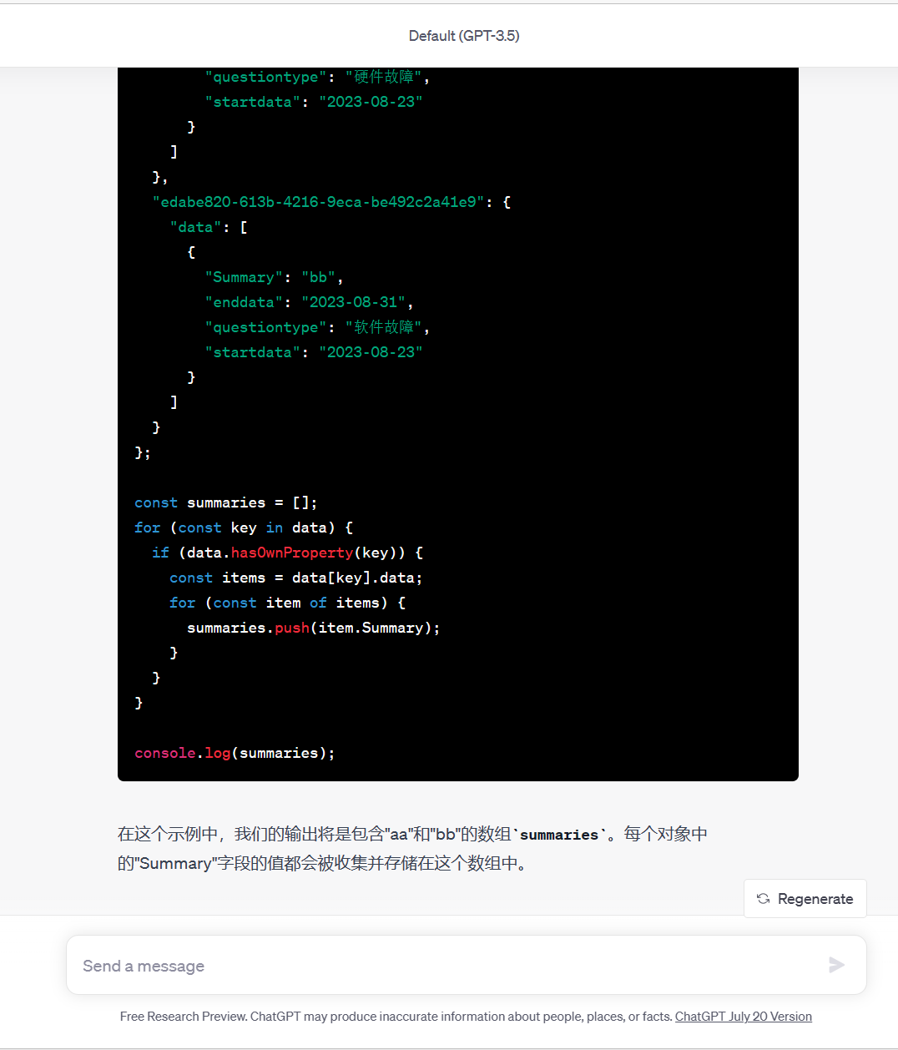Image resolution: width=898 pixels, height=1050 pixels.
Task: Open the ChatGPT July 20 Version link
Action: 743,1017
